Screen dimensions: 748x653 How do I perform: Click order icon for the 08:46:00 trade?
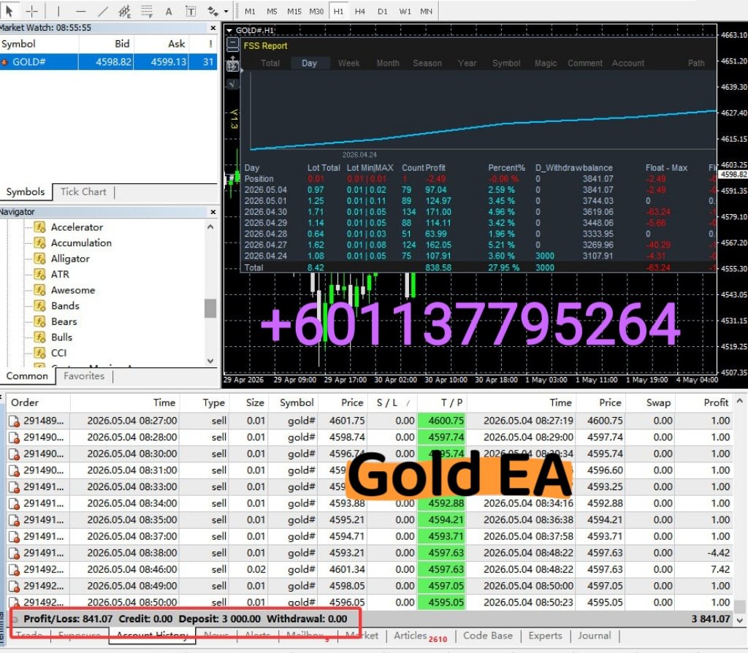click(x=15, y=570)
